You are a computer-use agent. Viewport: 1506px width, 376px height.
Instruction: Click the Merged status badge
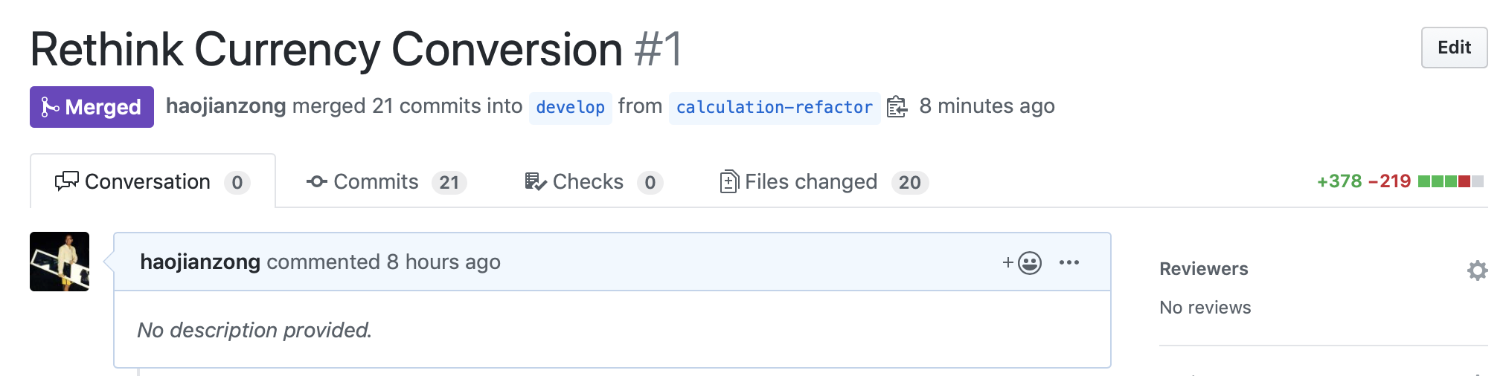click(x=92, y=107)
